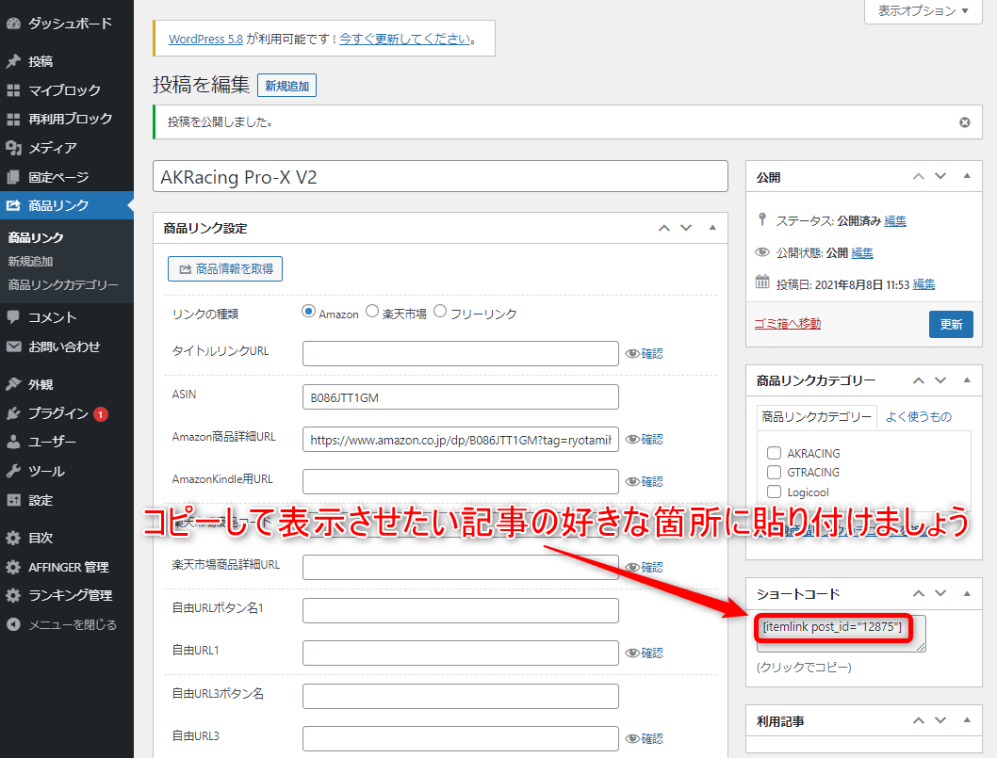Select the フリーリンク link type radio
The image size is (997, 758).
(440, 312)
